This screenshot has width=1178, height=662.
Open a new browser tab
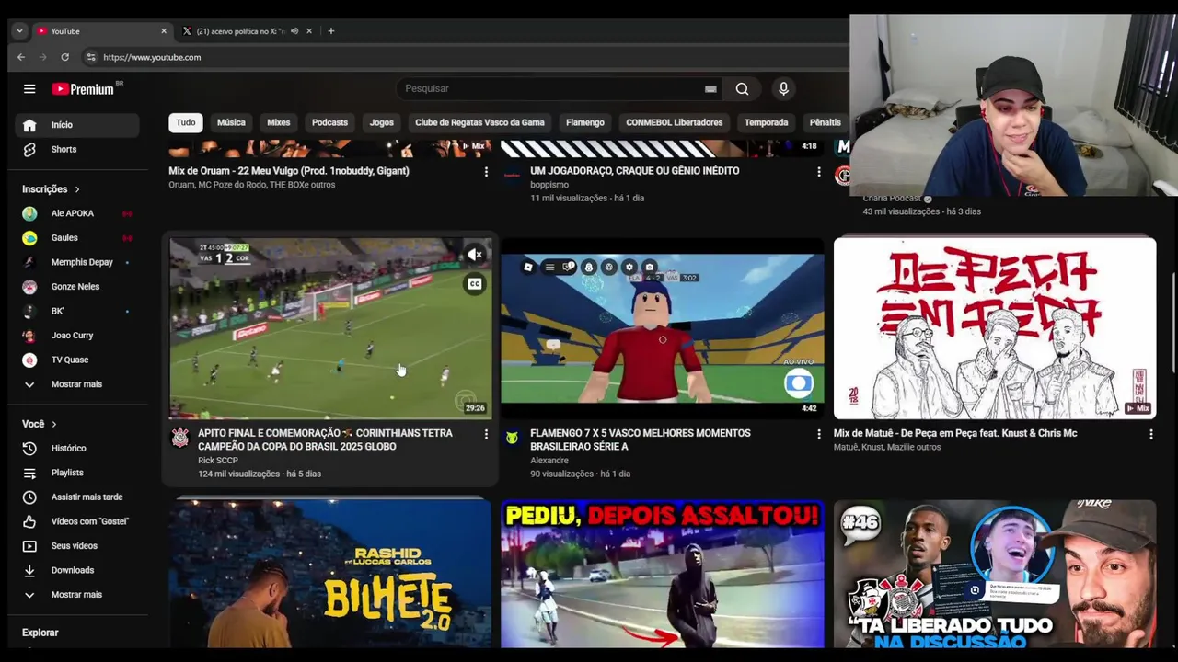(x=330, y=31)
